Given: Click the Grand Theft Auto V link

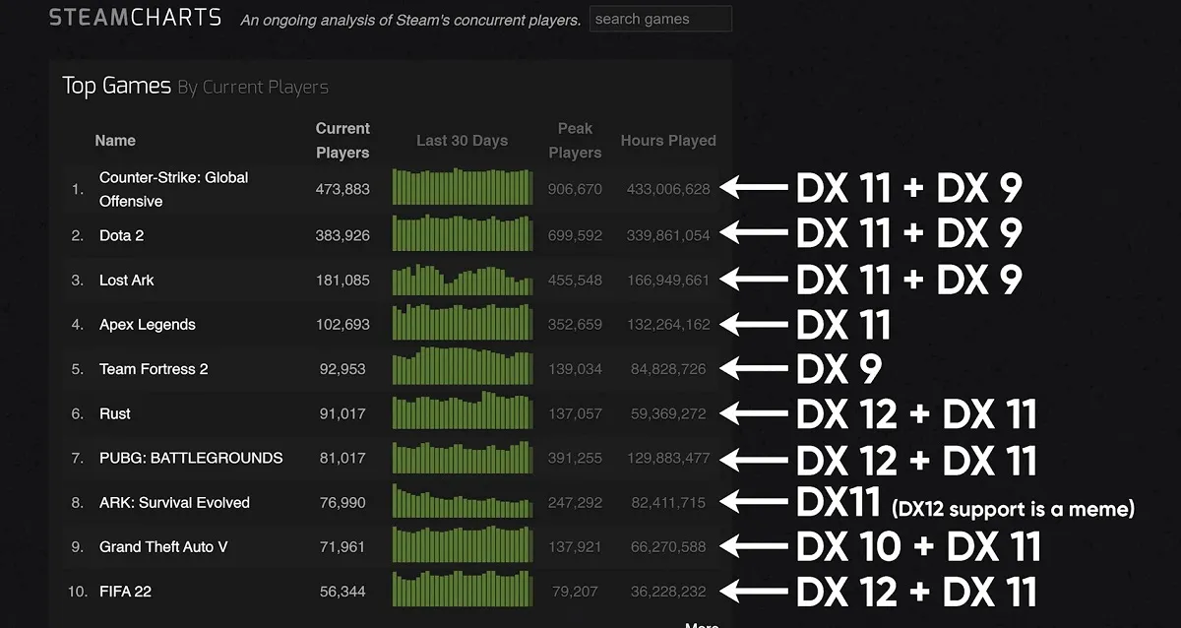Looking at the screenshot, I should (x=163, y=546).
